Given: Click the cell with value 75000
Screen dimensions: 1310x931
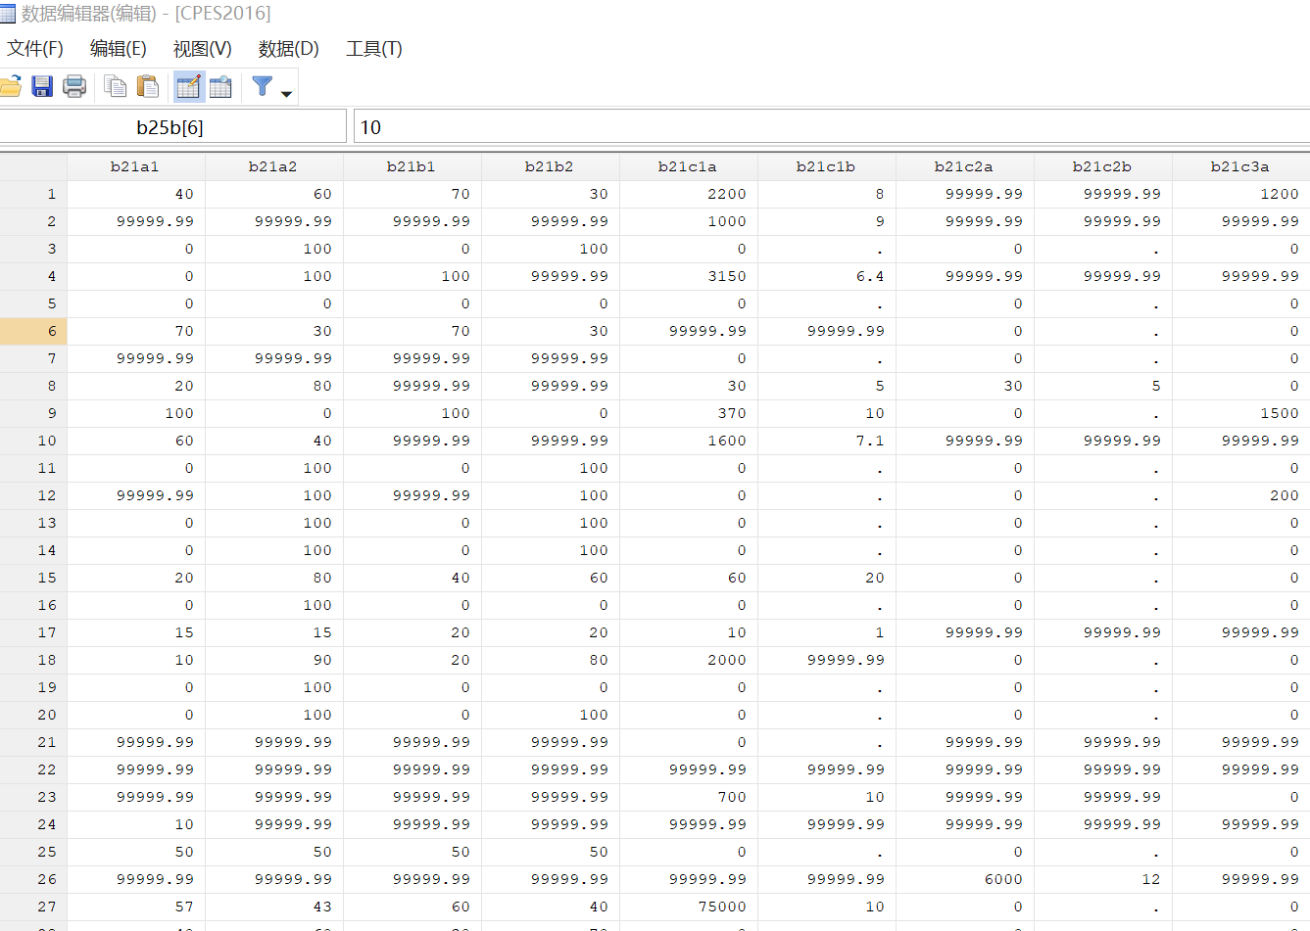Looking at the screenshot, I should (x=688, y=907).
